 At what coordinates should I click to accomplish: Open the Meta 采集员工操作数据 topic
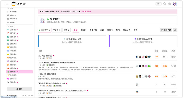tap(62, 91)
